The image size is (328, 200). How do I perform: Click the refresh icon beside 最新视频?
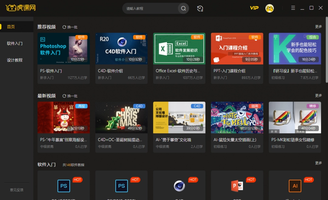pyautogui.click(x=64, y=96)
